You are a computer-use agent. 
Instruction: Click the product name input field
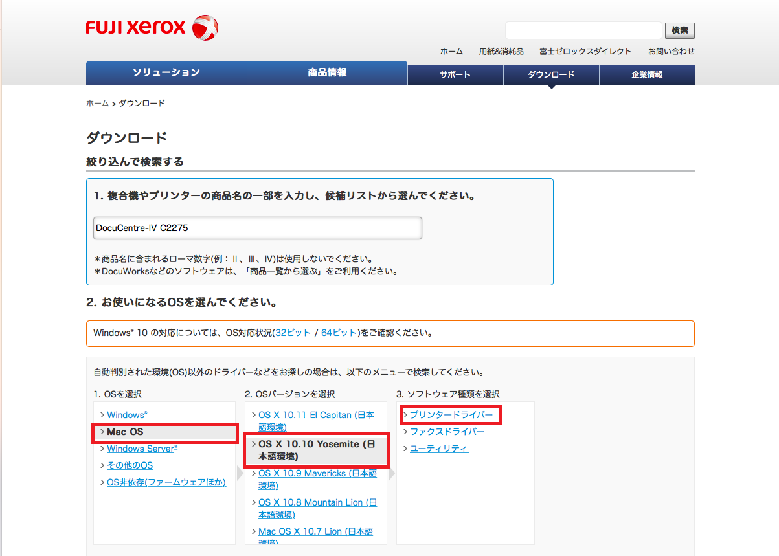pos(257,228)
